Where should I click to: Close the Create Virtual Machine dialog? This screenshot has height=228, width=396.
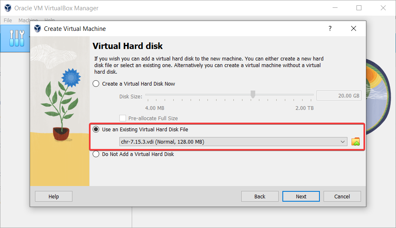[x=353, y=29]
